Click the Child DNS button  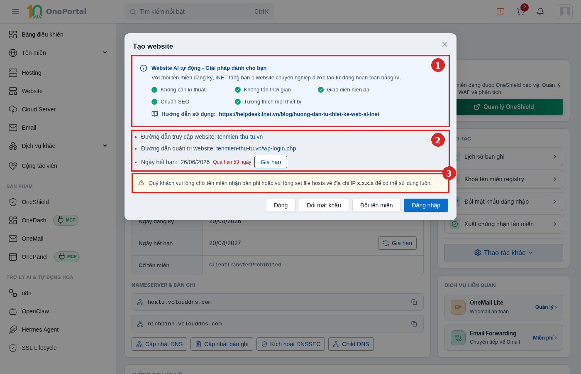click(351, 344)
